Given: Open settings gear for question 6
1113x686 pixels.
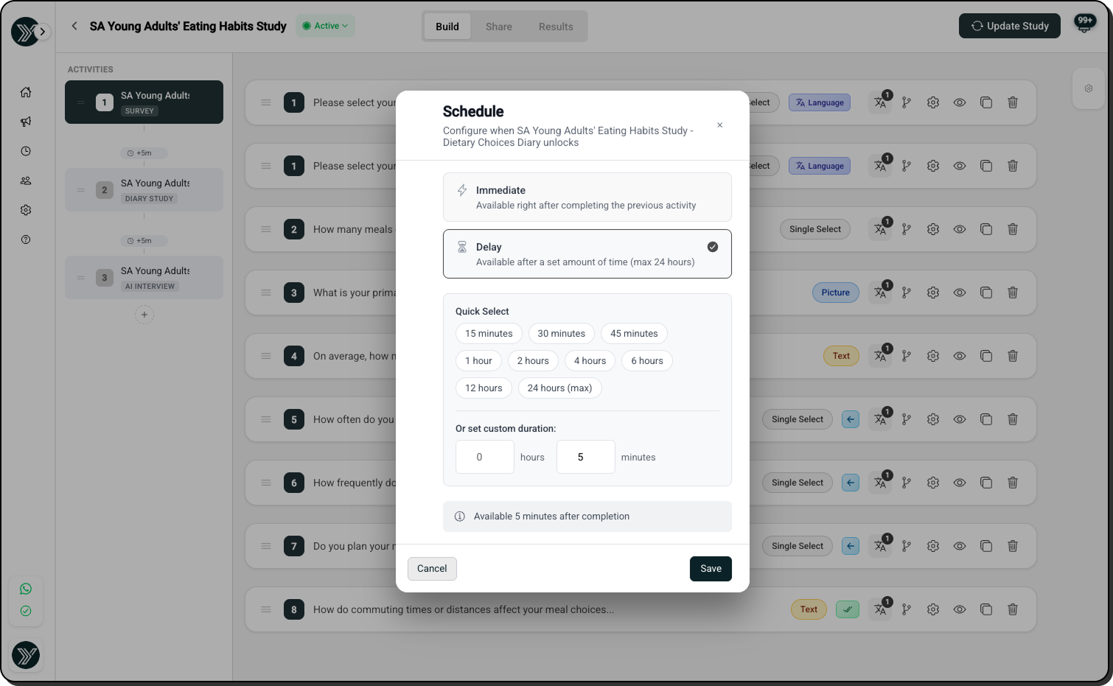Looking at the screenshot, I should [933, 483].
